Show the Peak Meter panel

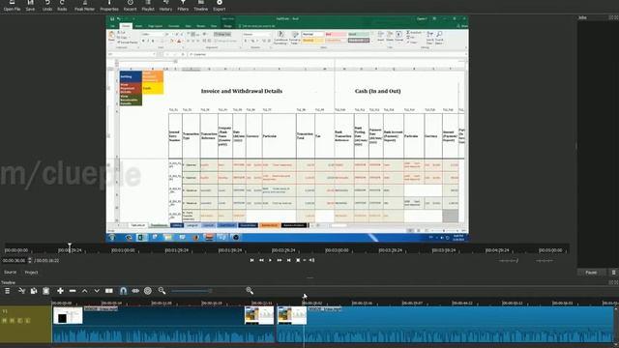tap(84, 6)
